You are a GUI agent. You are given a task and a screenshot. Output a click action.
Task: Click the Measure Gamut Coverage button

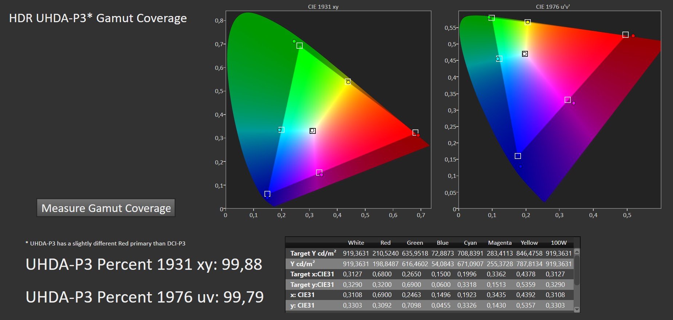pos(106,208)
